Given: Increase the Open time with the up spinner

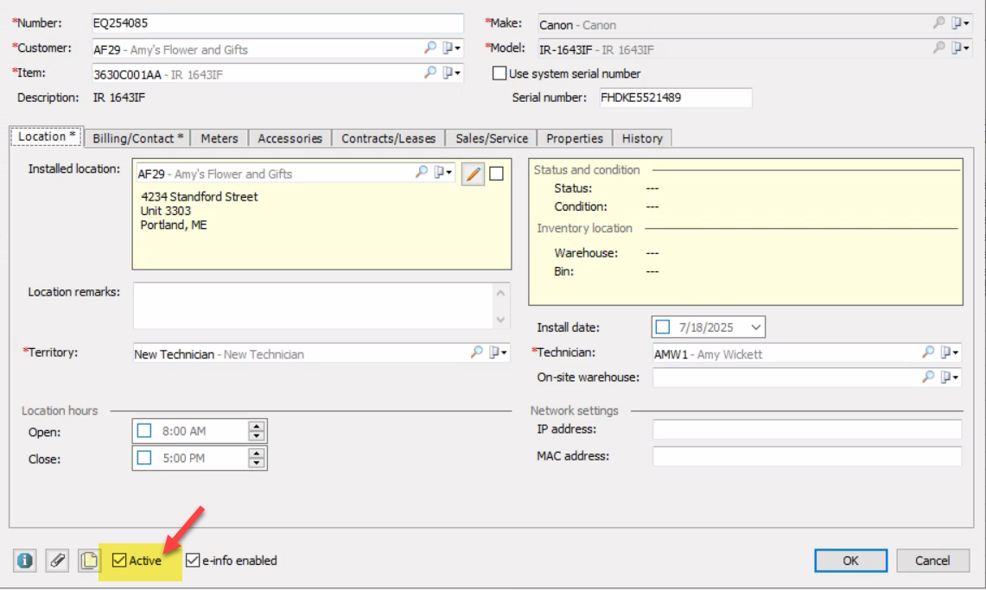Looking at the screenshot, I should point(256,426).
